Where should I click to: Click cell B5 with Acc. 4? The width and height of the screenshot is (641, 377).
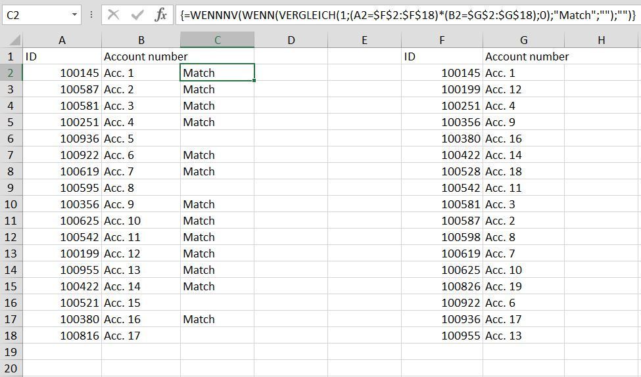point(141,122)
